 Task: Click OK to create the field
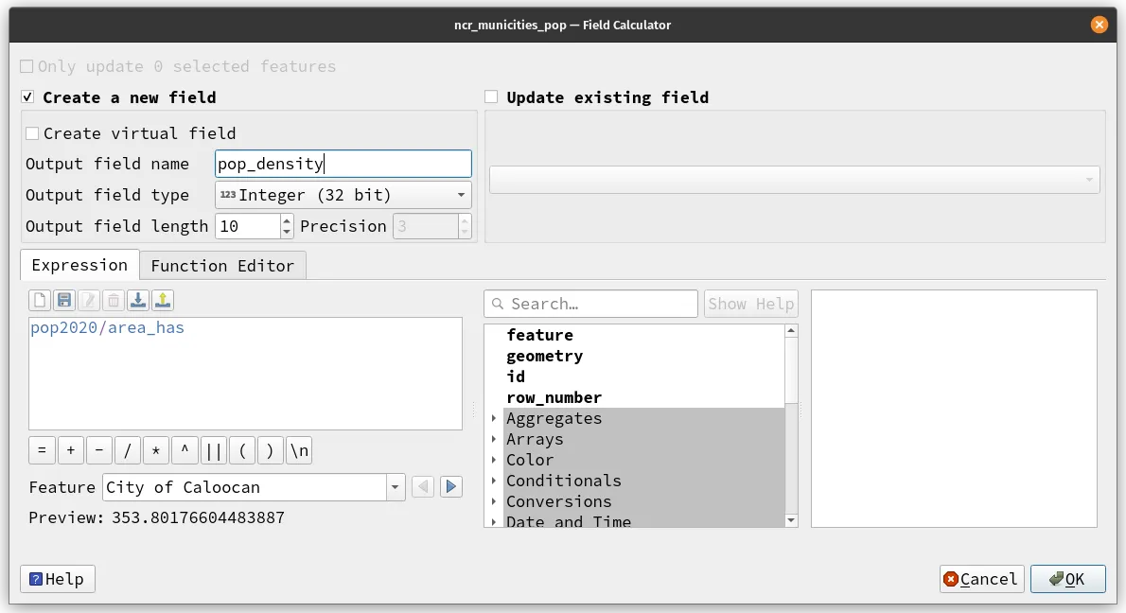pos(1067,578)
